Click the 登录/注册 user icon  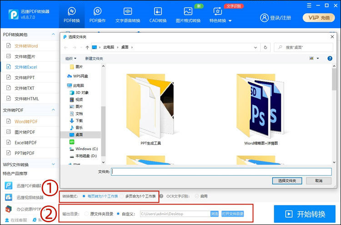point(276,18)
